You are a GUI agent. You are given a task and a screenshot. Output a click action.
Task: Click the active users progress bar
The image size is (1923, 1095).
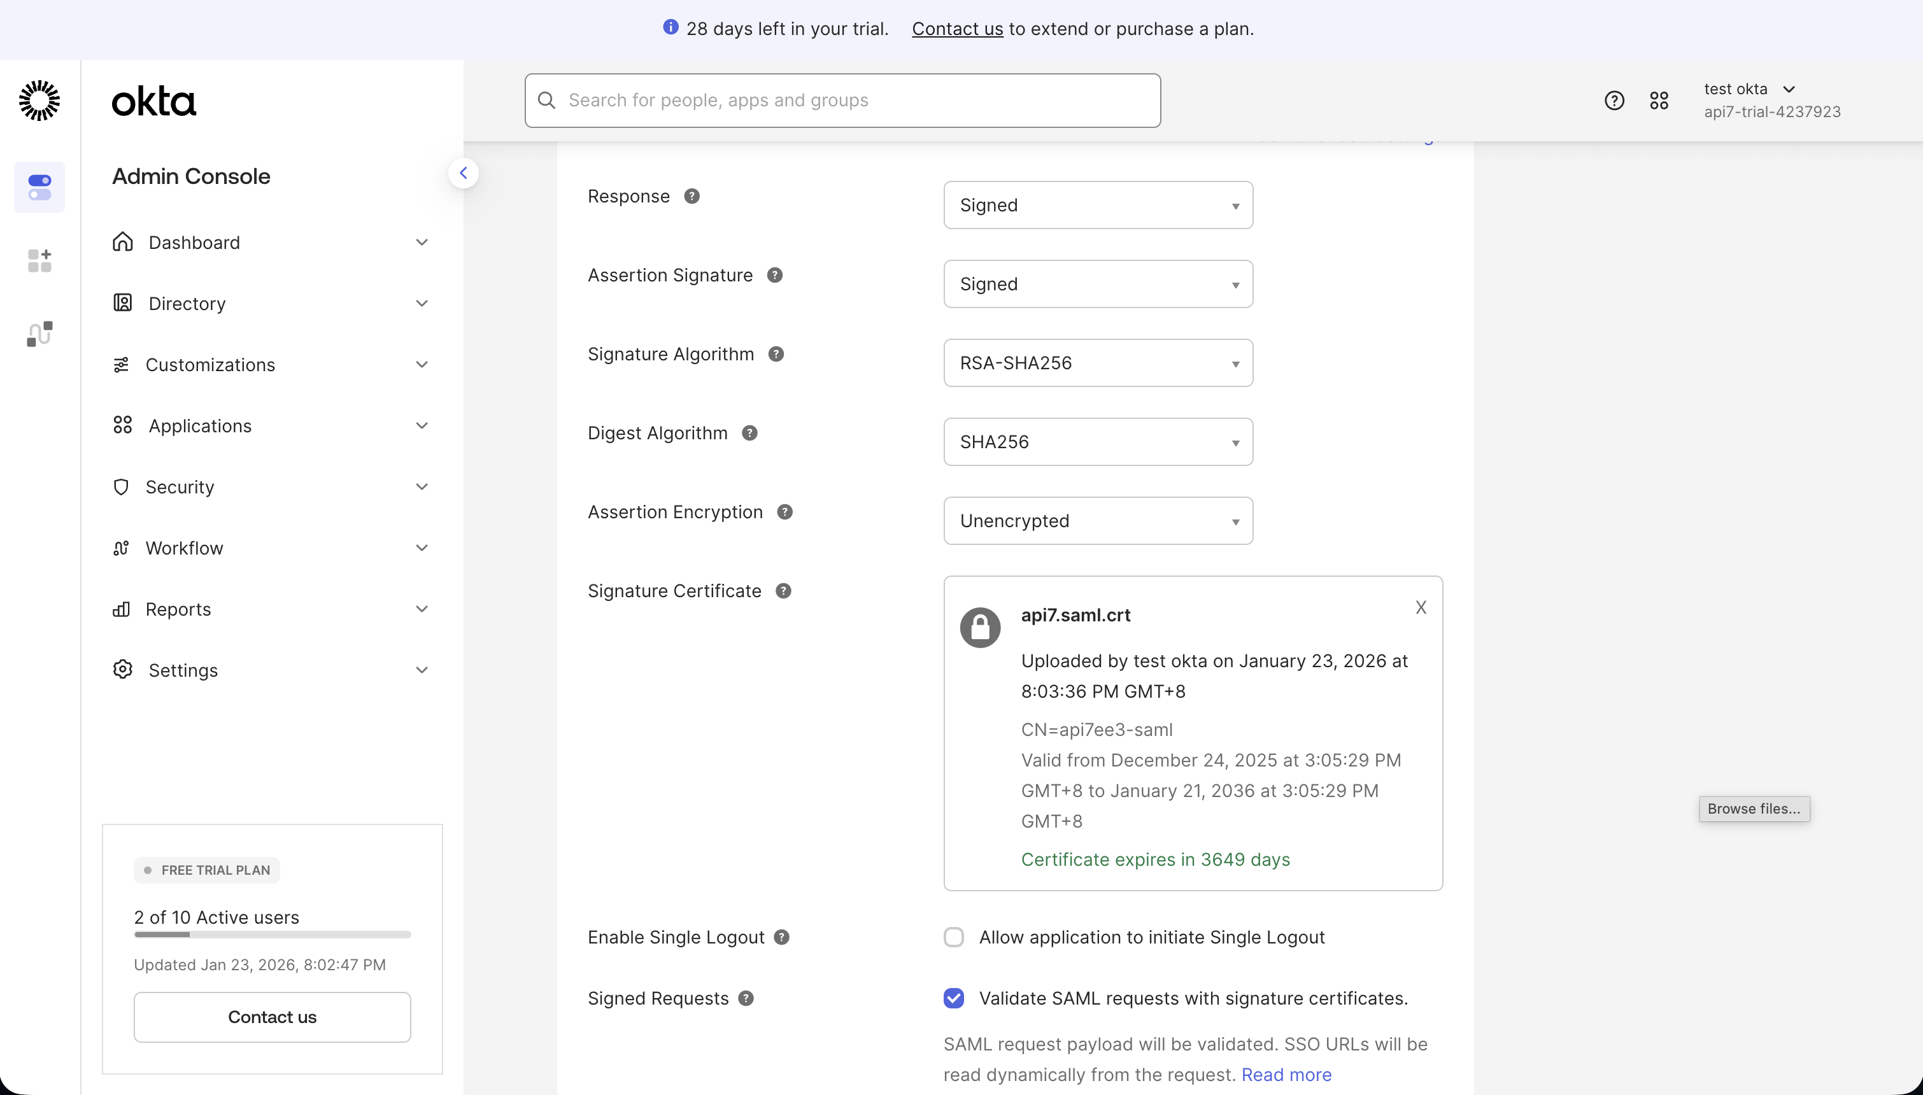[273, 935]
